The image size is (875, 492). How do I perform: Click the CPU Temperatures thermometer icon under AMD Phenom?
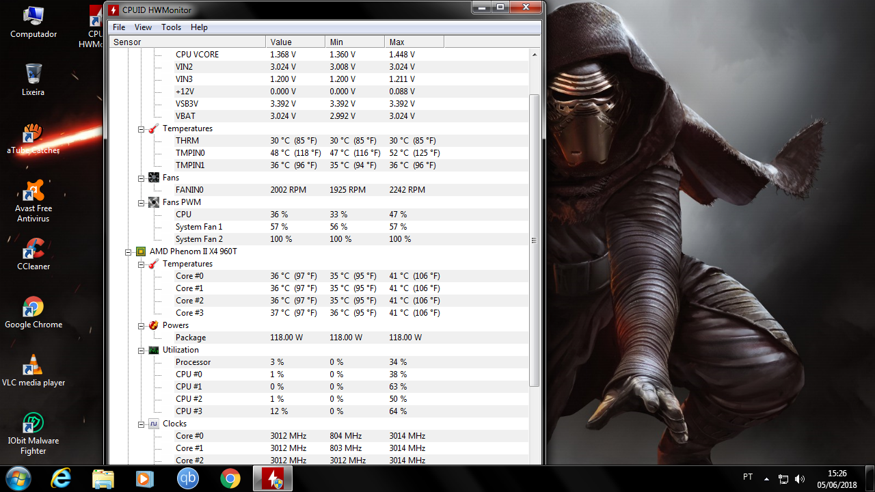click(154, 264)
